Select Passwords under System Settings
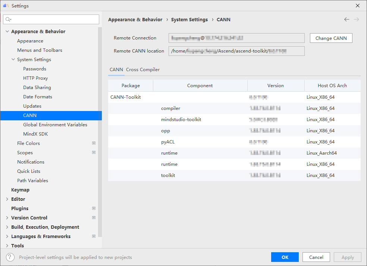The width and height of the screenshot is (367, 266). tap(35, 69)
